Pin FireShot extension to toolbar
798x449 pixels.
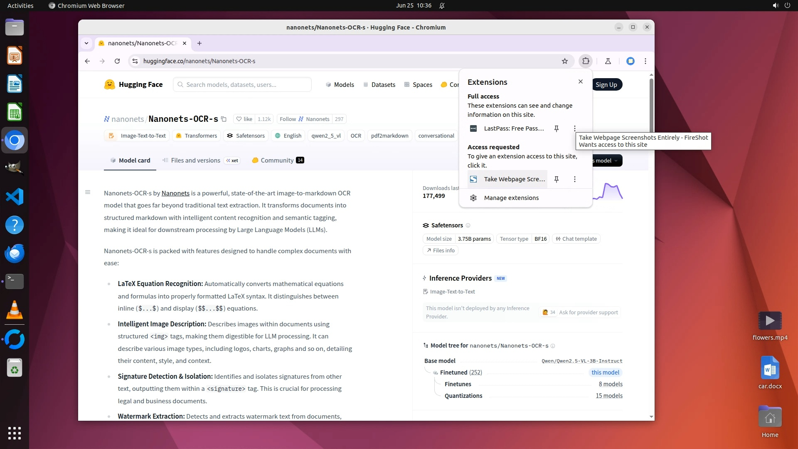click(556, 179)
